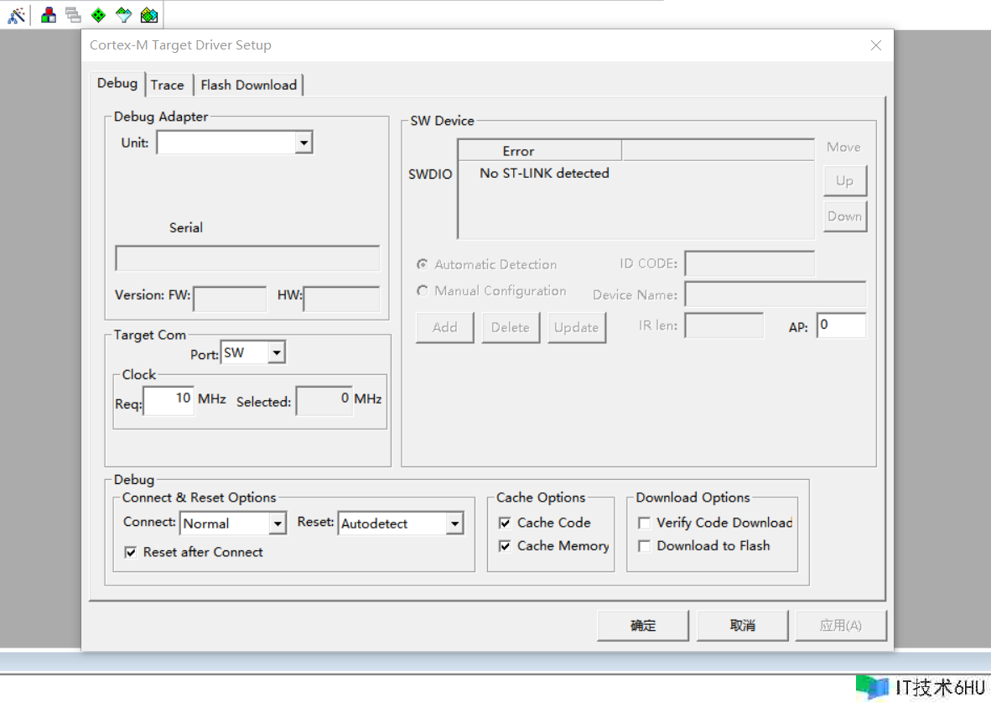Toggle the Cache Code checkbox
991x703 pixels.
(505, 523)
